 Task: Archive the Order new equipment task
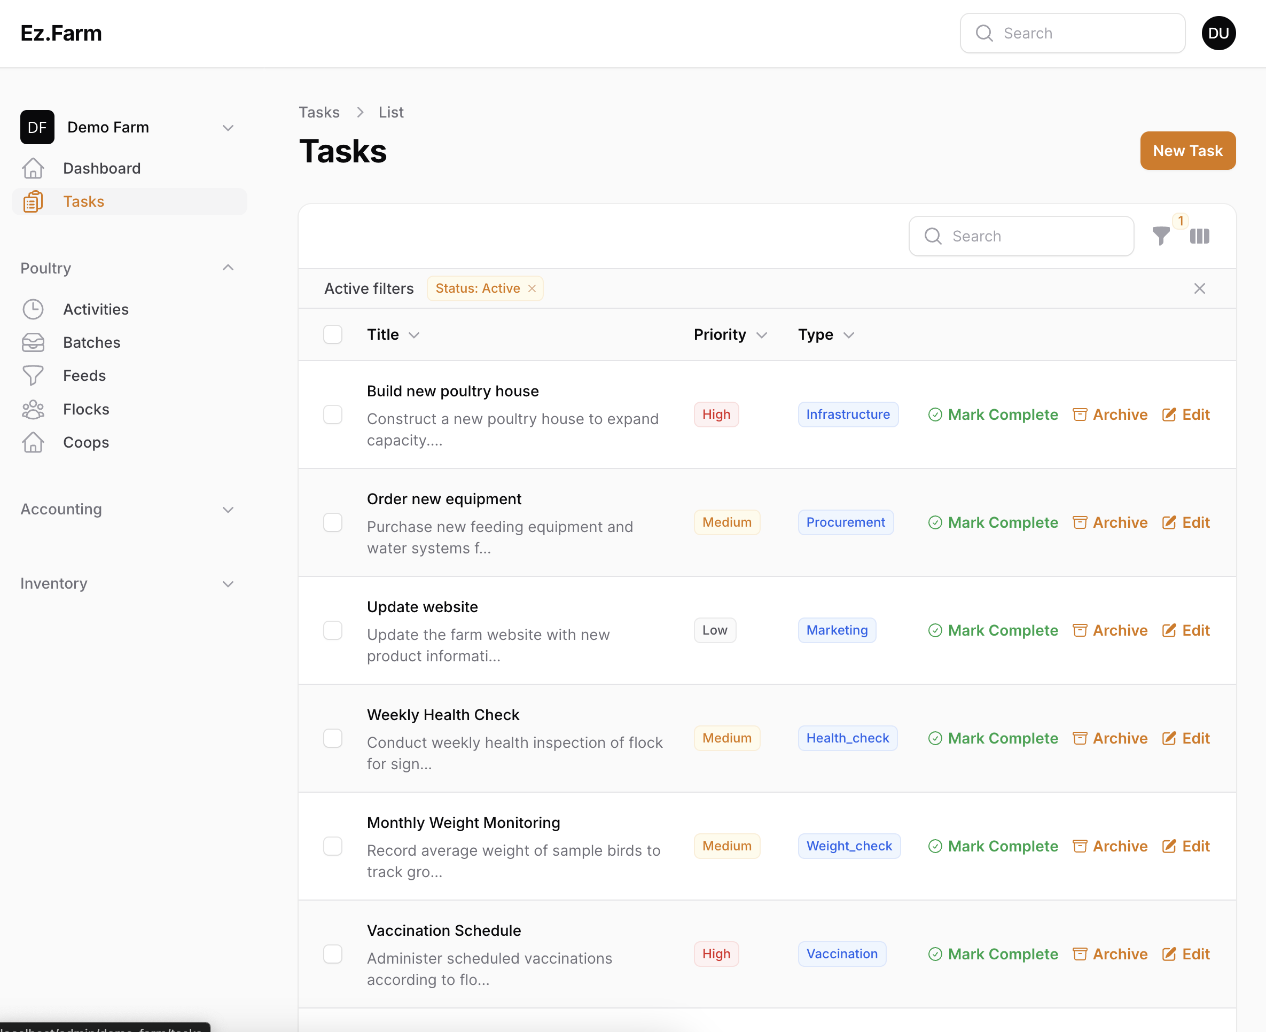[x=1109, y=522]
